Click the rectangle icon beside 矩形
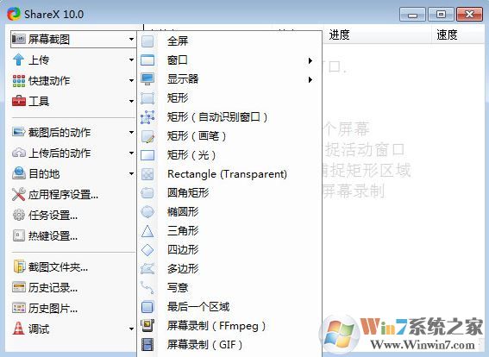Viewport: 489px width, 357px height. (x=147, y=98)
